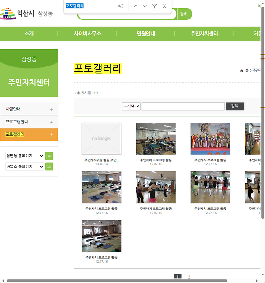Open the classroom desks photo thumbnail
The image size is (265, 283).
(x=156, y=139)
